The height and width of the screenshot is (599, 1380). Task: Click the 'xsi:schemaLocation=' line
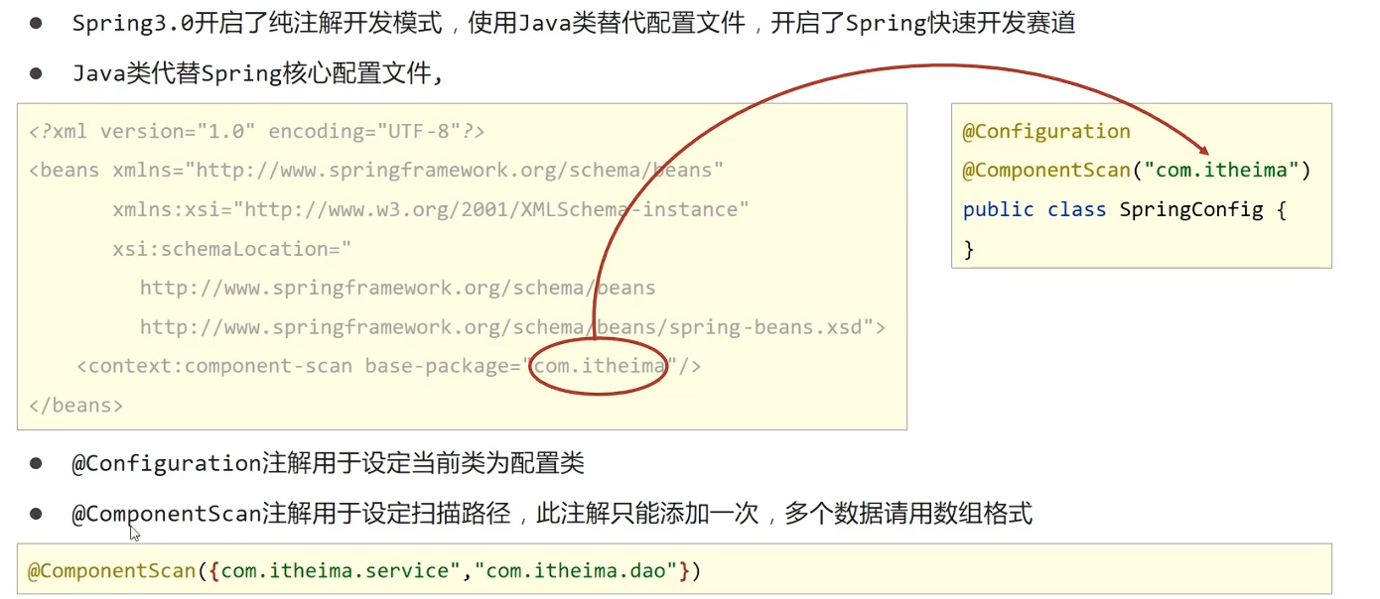point(232,248)
